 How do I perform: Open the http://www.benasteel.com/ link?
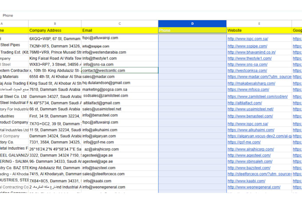250,116
